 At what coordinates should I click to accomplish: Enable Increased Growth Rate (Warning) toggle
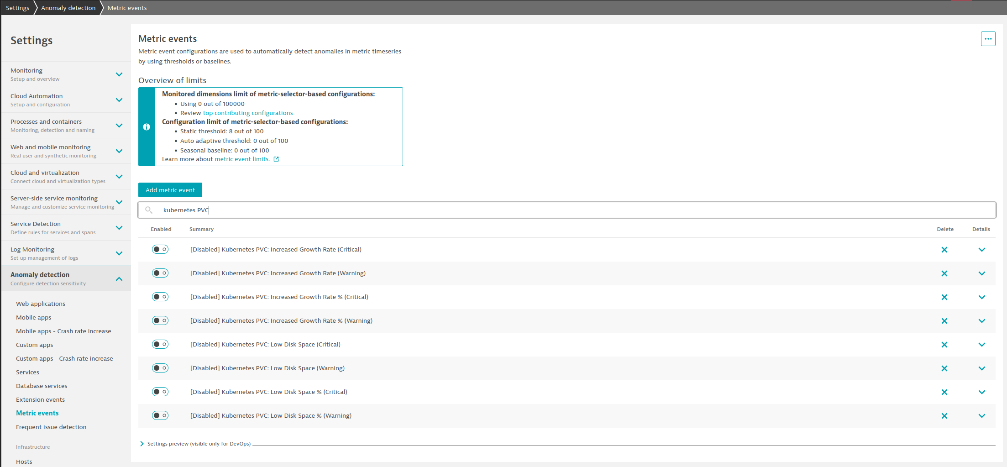160,273
